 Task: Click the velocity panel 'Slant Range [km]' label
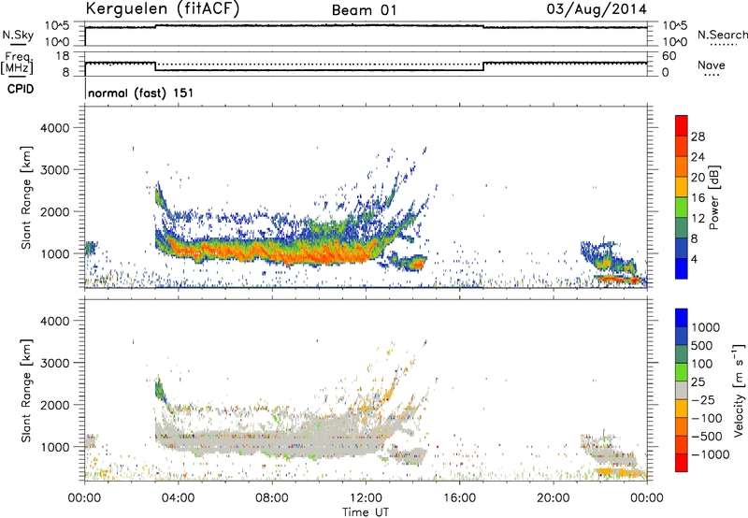coord(26,390)
